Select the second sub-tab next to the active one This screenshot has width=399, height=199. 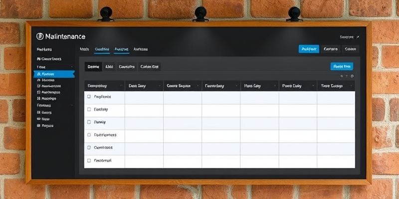click(109, 66)
